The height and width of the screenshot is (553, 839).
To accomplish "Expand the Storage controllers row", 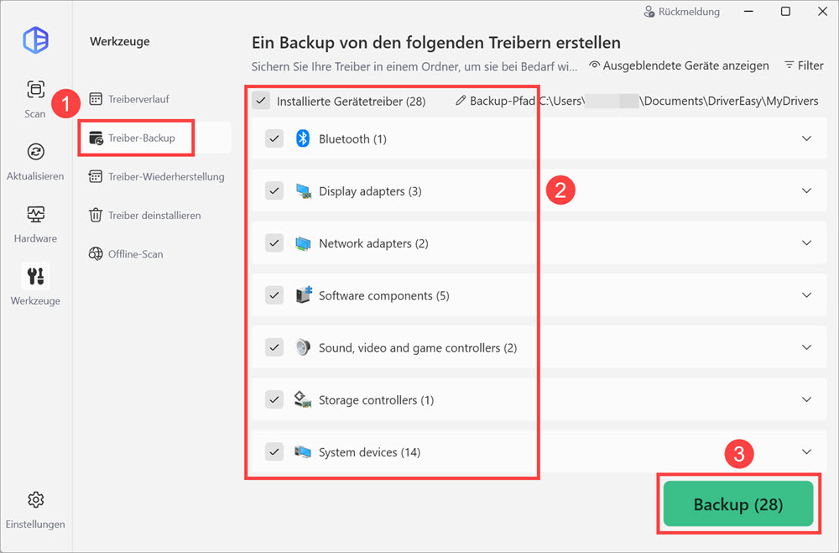I will [x=806, y=399].
